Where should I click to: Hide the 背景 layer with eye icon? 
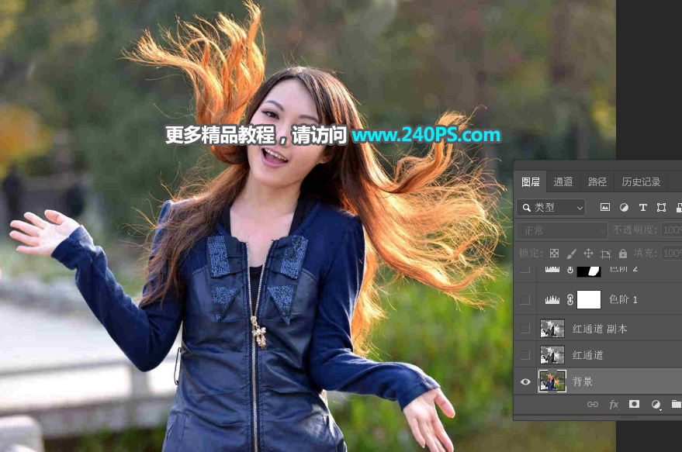click(525, 381)
